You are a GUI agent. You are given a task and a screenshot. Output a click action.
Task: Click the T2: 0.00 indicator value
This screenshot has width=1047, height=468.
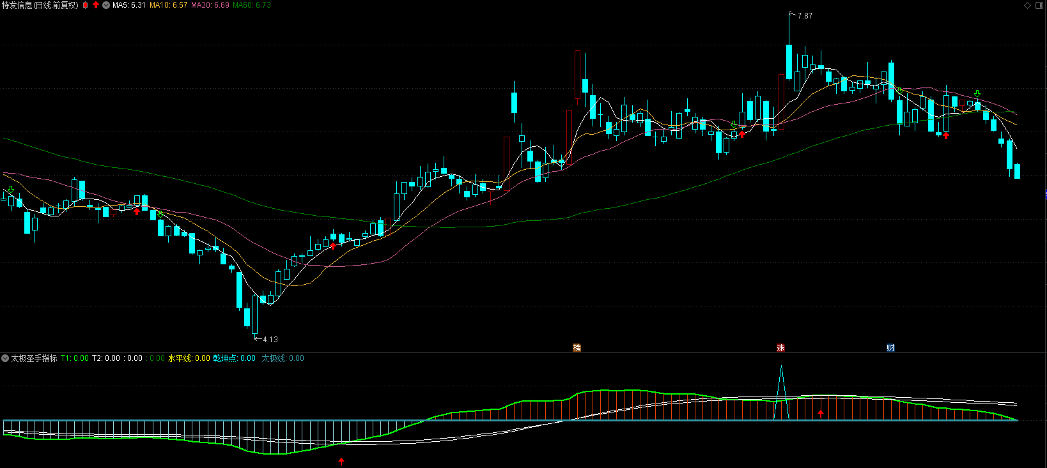tap(106, 358)
